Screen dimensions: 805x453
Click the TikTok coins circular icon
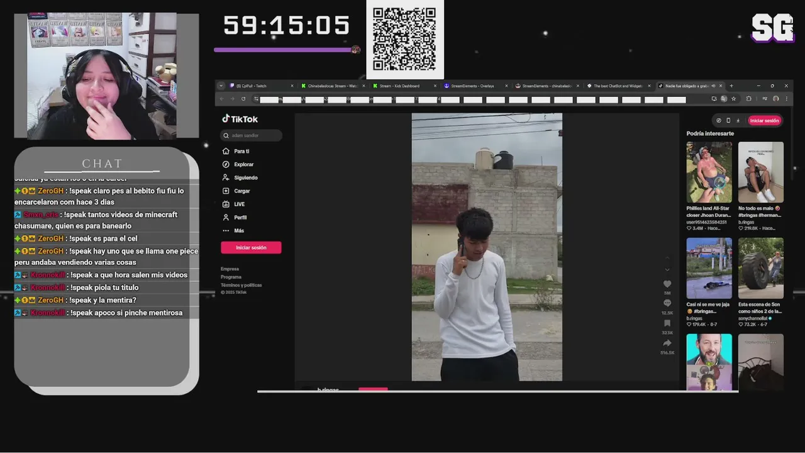pos(719,120)
